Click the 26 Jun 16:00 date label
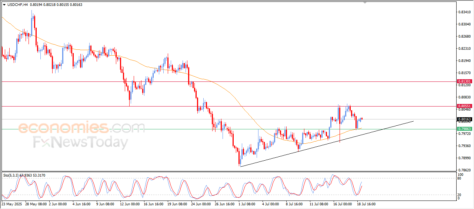 [225, 204]
